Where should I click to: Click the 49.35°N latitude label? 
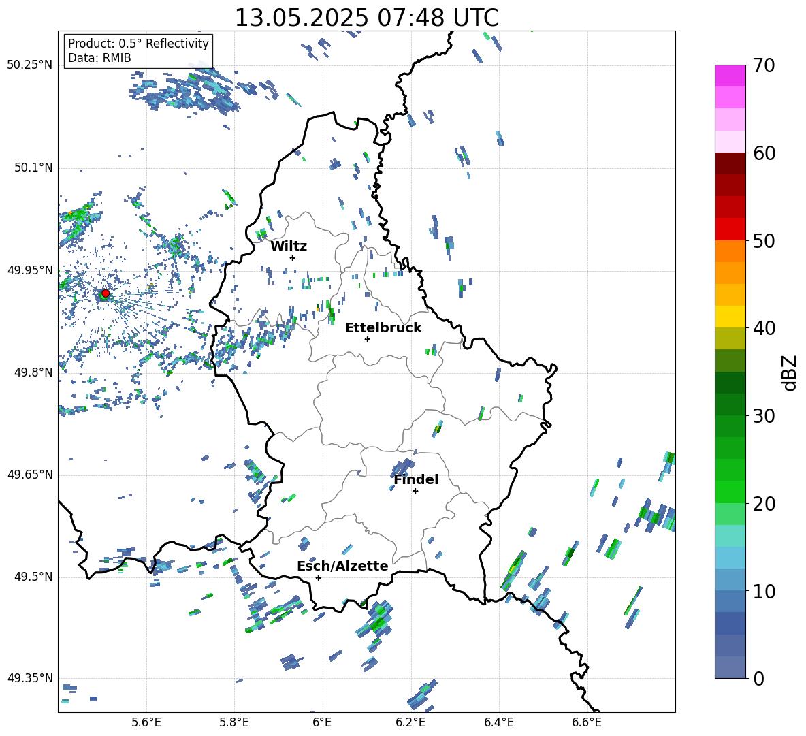click(x=29, y=678)
